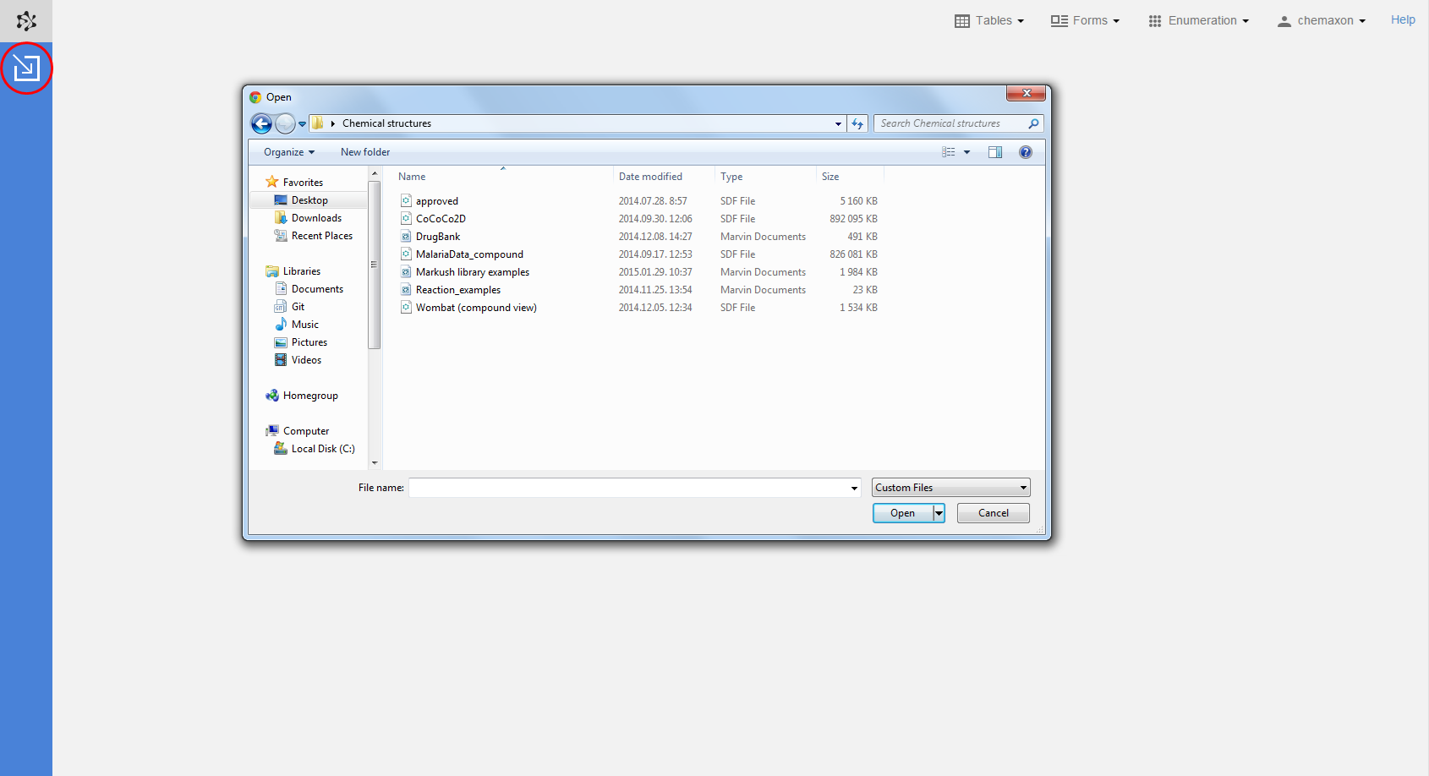The height and width of the screenshot is (776, 1429).
Task: Click the File name input field
Action: click(629, 488)
